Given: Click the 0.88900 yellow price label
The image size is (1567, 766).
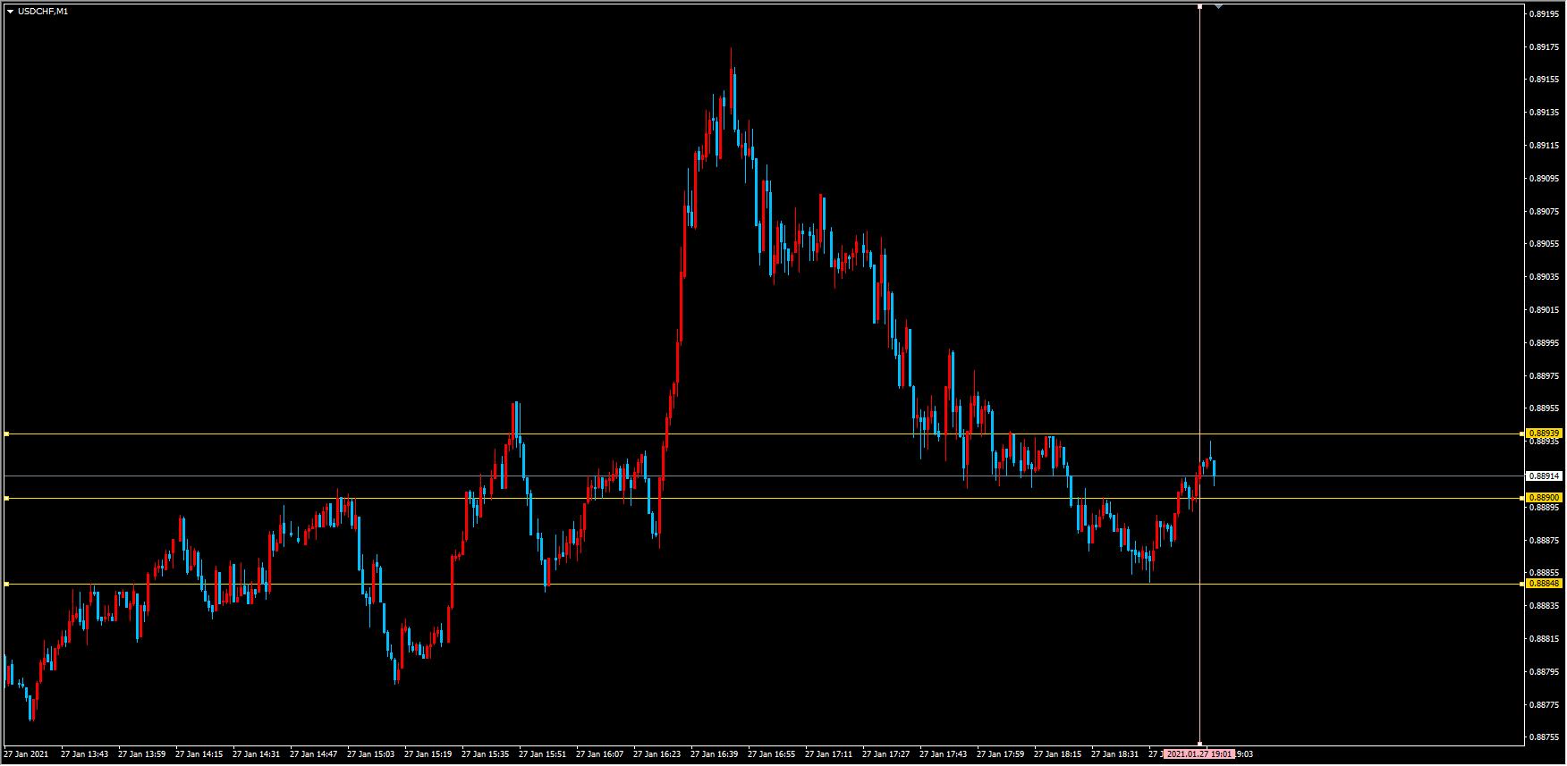Looking at the screenshot, I should [1544, 497].
